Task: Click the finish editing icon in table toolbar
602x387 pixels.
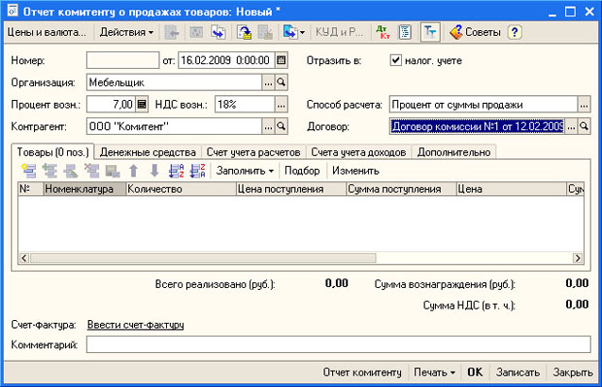Action: 113,171
